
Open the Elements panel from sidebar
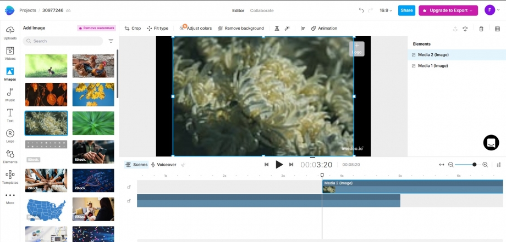10,156
